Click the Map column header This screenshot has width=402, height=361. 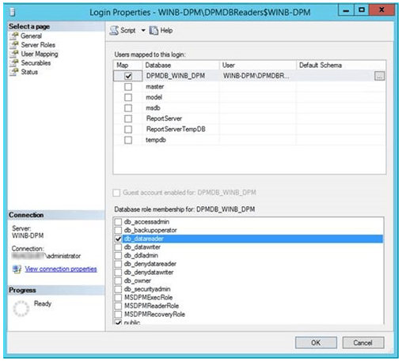click(127, 66)
